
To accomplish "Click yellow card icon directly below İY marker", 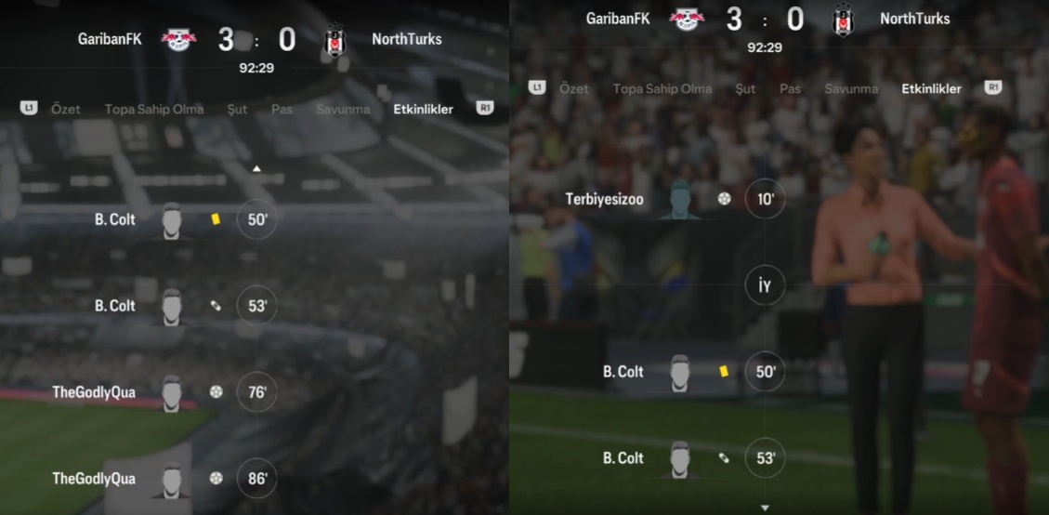I will pos(723,371).
